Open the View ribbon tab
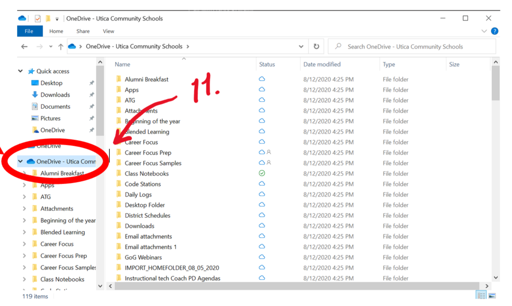The image size is (512, 306). click(x=108, y=31)
